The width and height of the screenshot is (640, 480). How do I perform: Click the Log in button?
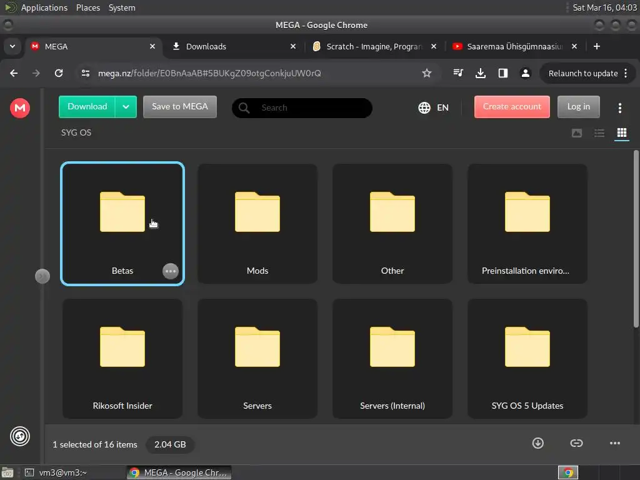point(578,106)
